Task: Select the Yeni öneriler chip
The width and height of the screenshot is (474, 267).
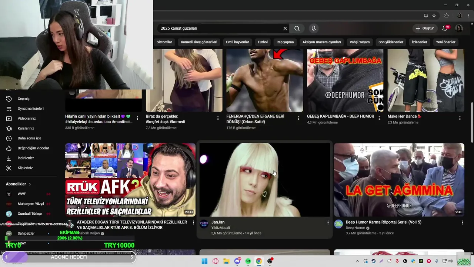Action: 445,42
